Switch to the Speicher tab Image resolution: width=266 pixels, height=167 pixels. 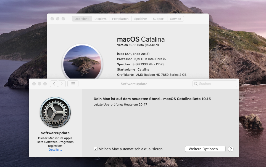[141, 19]
